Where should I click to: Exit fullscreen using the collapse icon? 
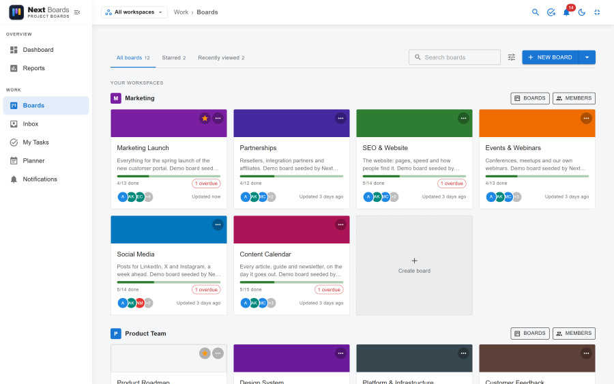click(x=597, y=12)
